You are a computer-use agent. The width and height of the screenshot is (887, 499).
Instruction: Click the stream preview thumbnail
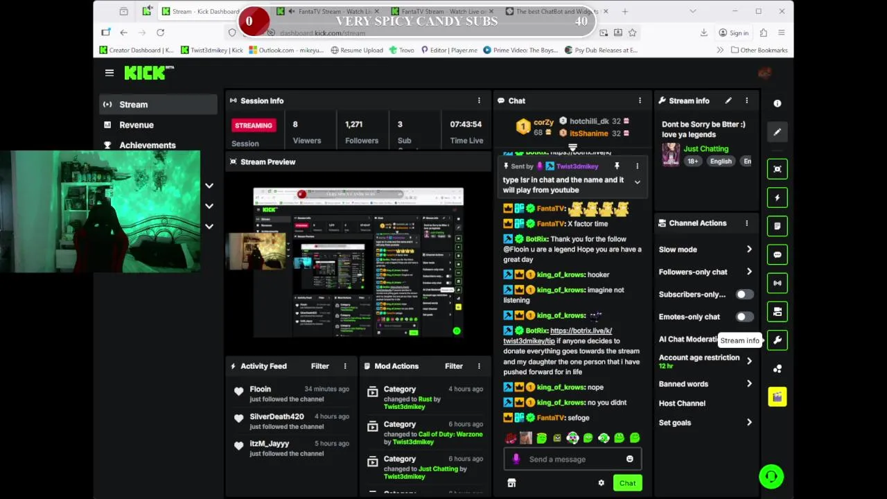[x=358, y=262]
